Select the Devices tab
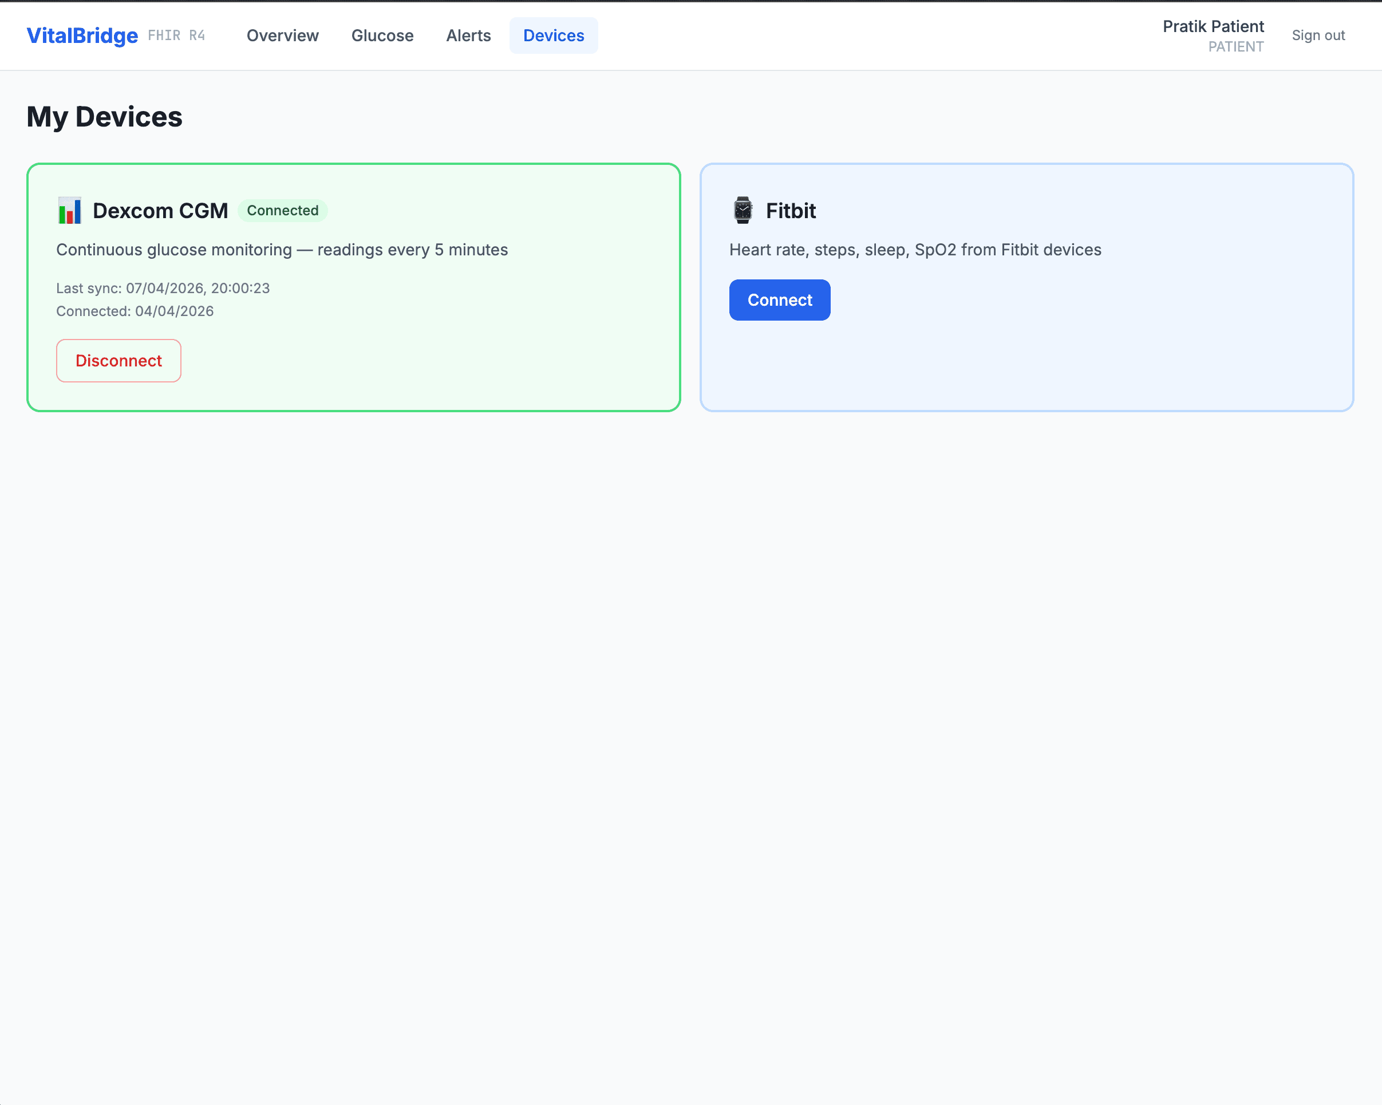The height and width of the screenshot is (1105, 1382). [x=553, y=36]
